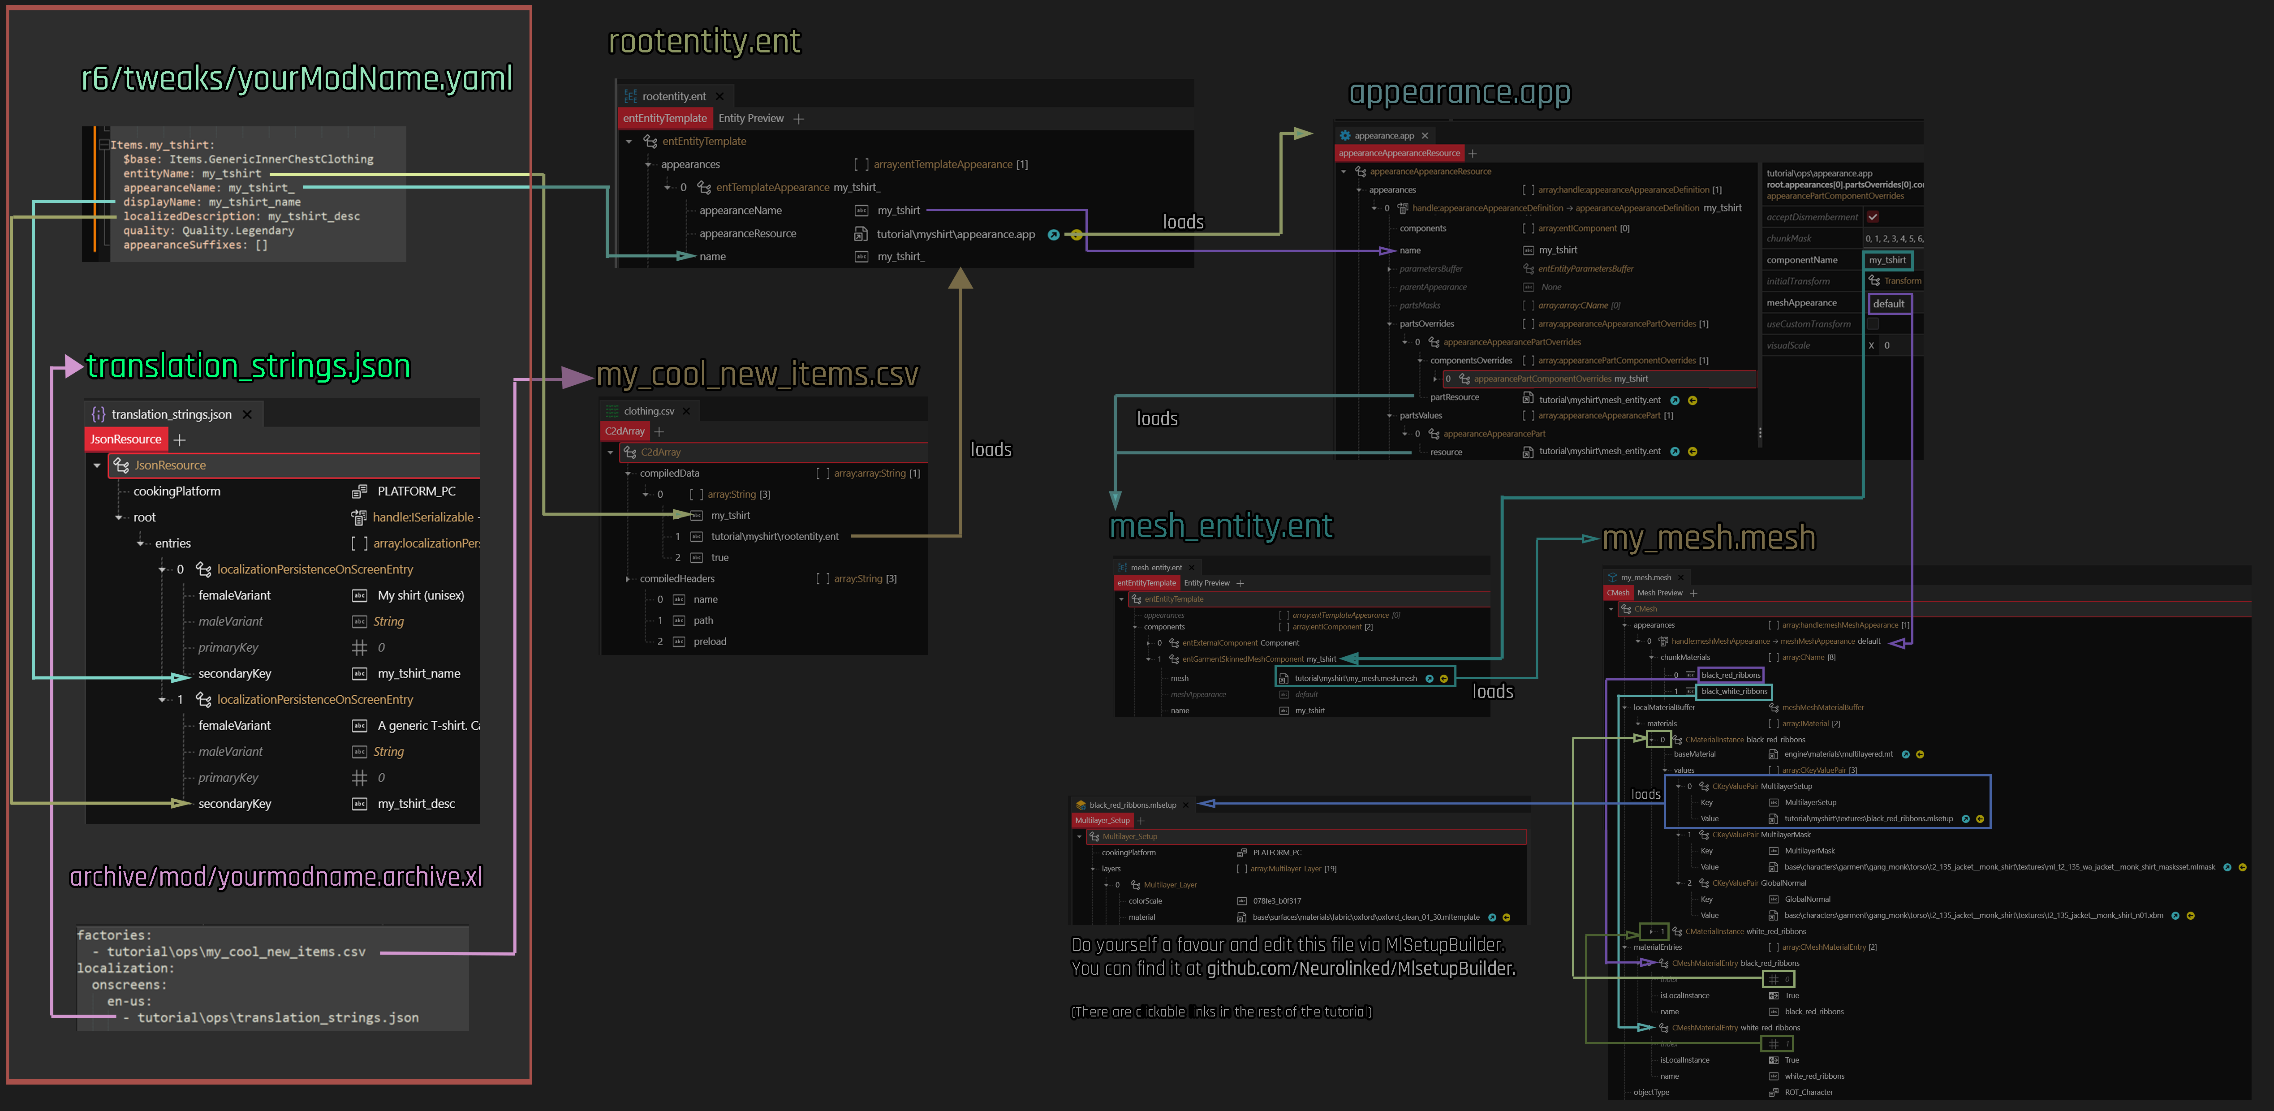Click gear icon on appearance.app file tab
The height and width of the screenshot is (1111, 2274).
(1345, 136)
